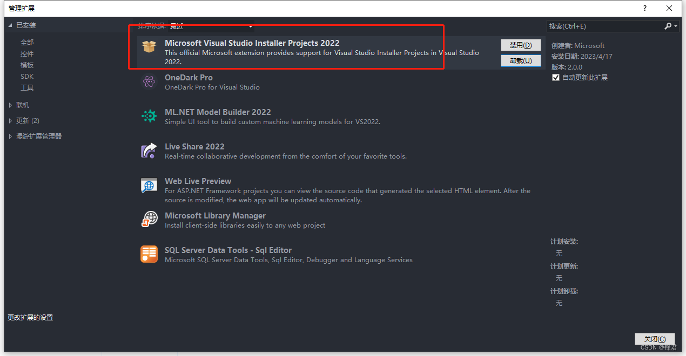Image resolution: width=686 pixels, height=356 pixels.
Task: Select the Microsoft Library Manager icon
Action: tap(149, 220)
